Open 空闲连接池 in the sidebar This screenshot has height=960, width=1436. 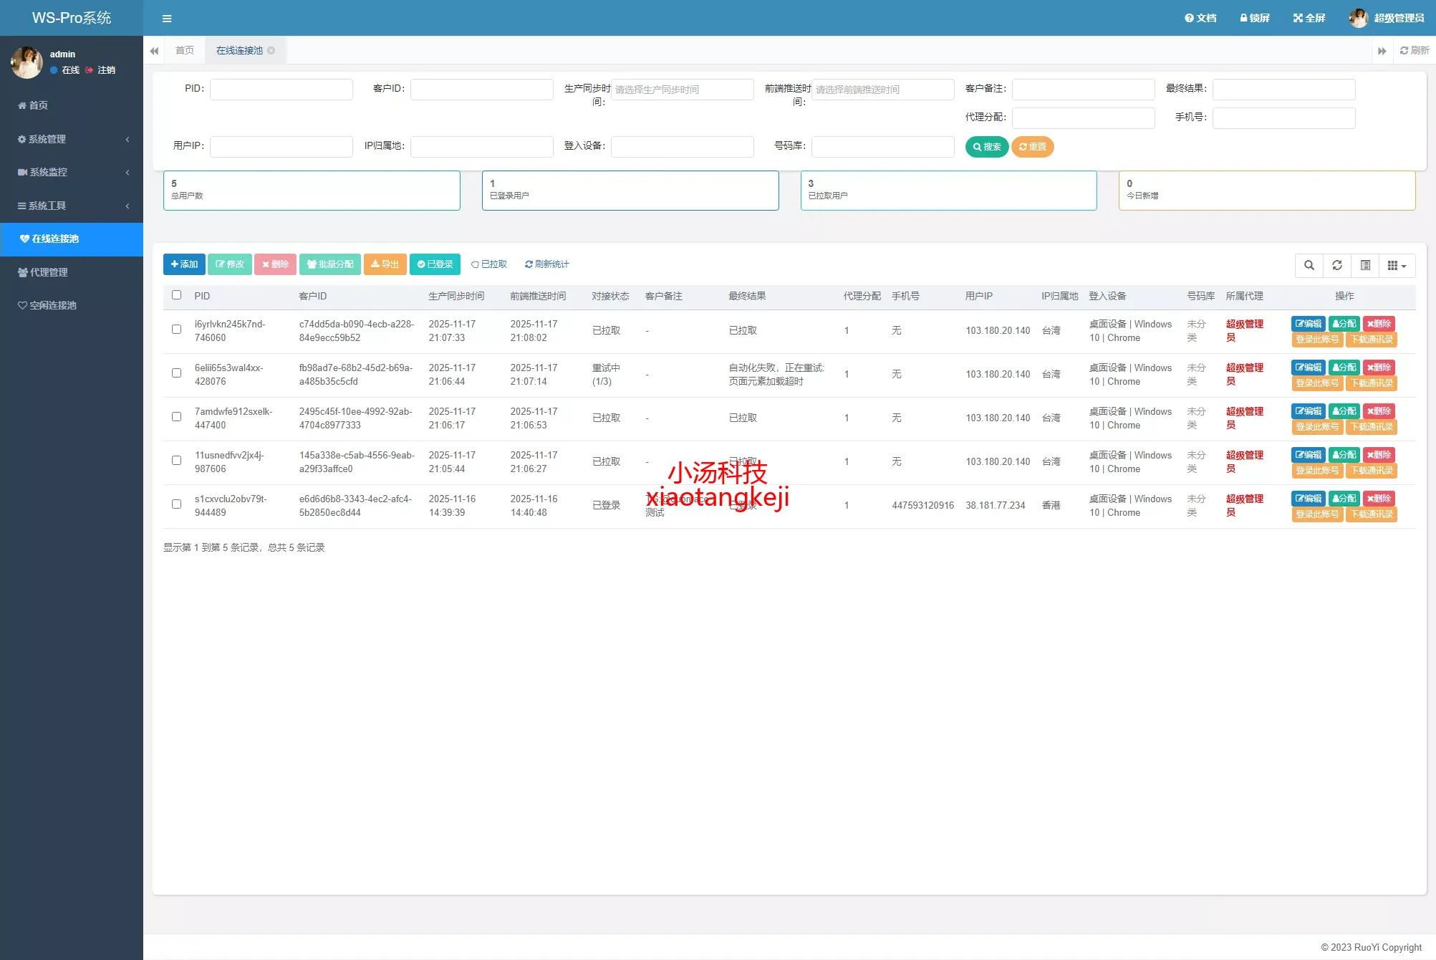(52, 305)
